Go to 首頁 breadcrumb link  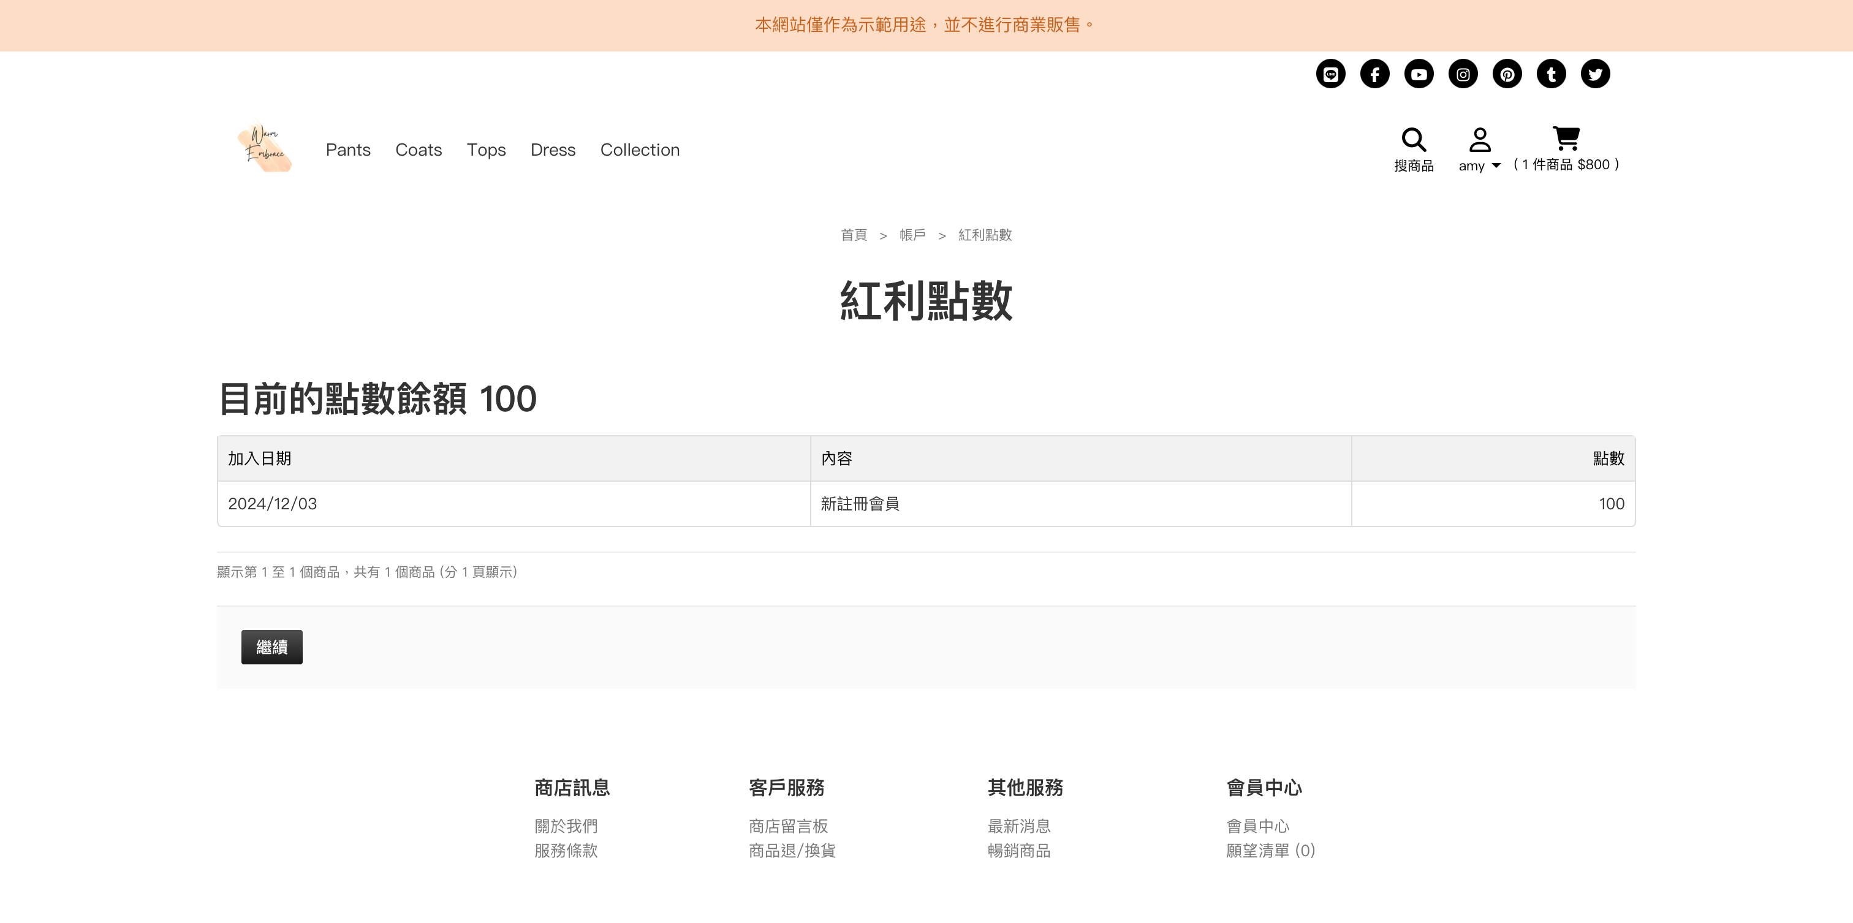[x=854, y=235]
